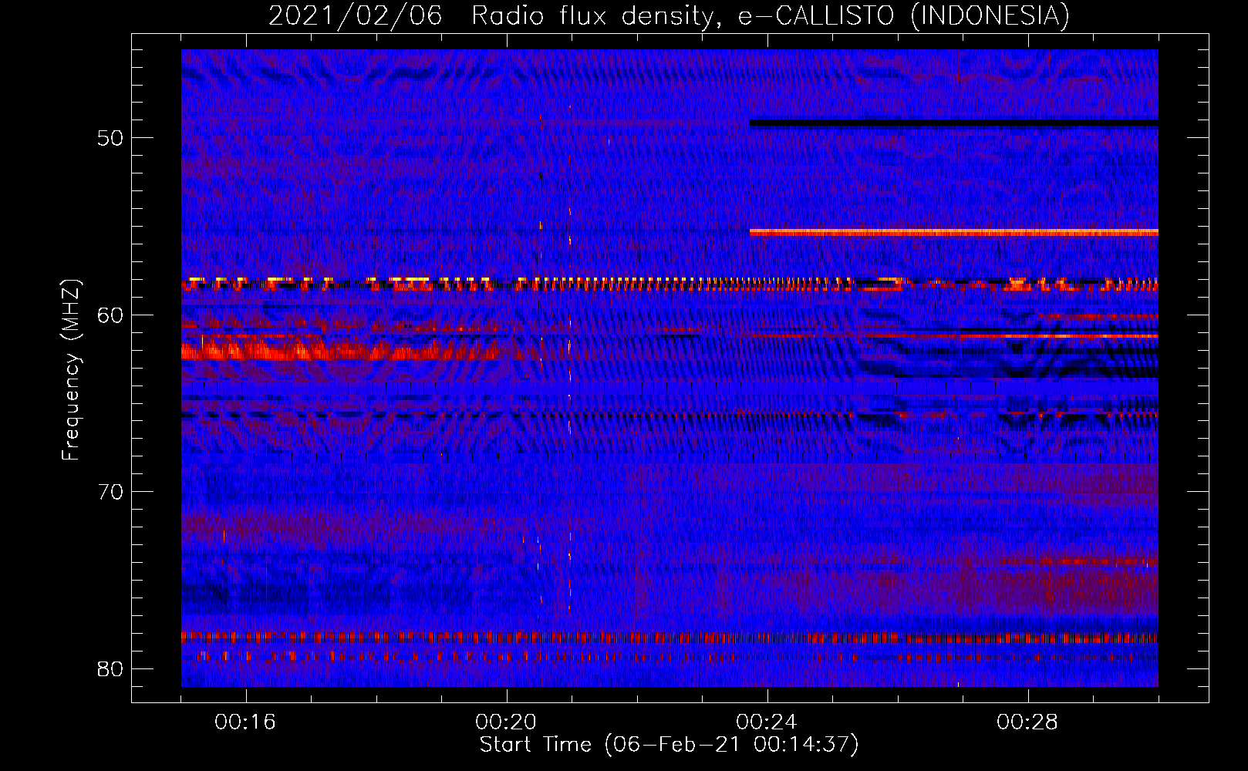Click the plot title "2021/02/06 Radio flux density, e-CALLISTO (INDONESIA)"
The image size is (1248, 771).
click(x=669, y=15)
